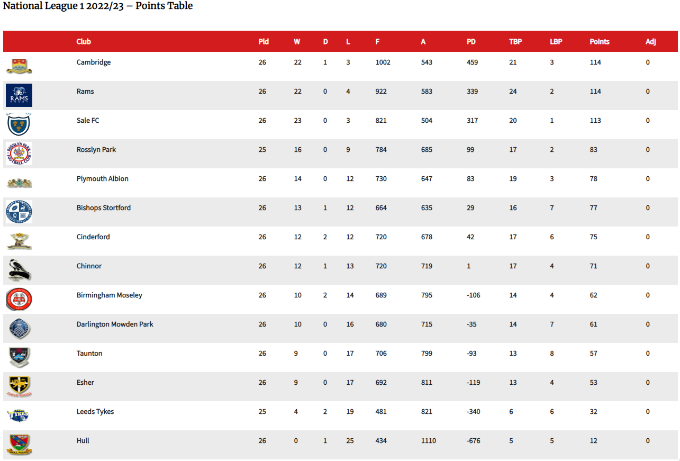Click the Points column header
The height and width of the screenshot is (461, 680).
600,42
